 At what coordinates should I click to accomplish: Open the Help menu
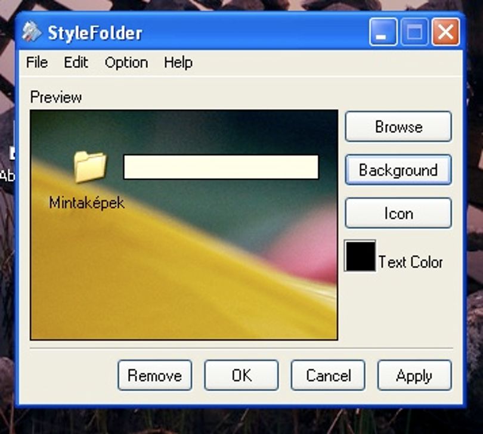178,63
